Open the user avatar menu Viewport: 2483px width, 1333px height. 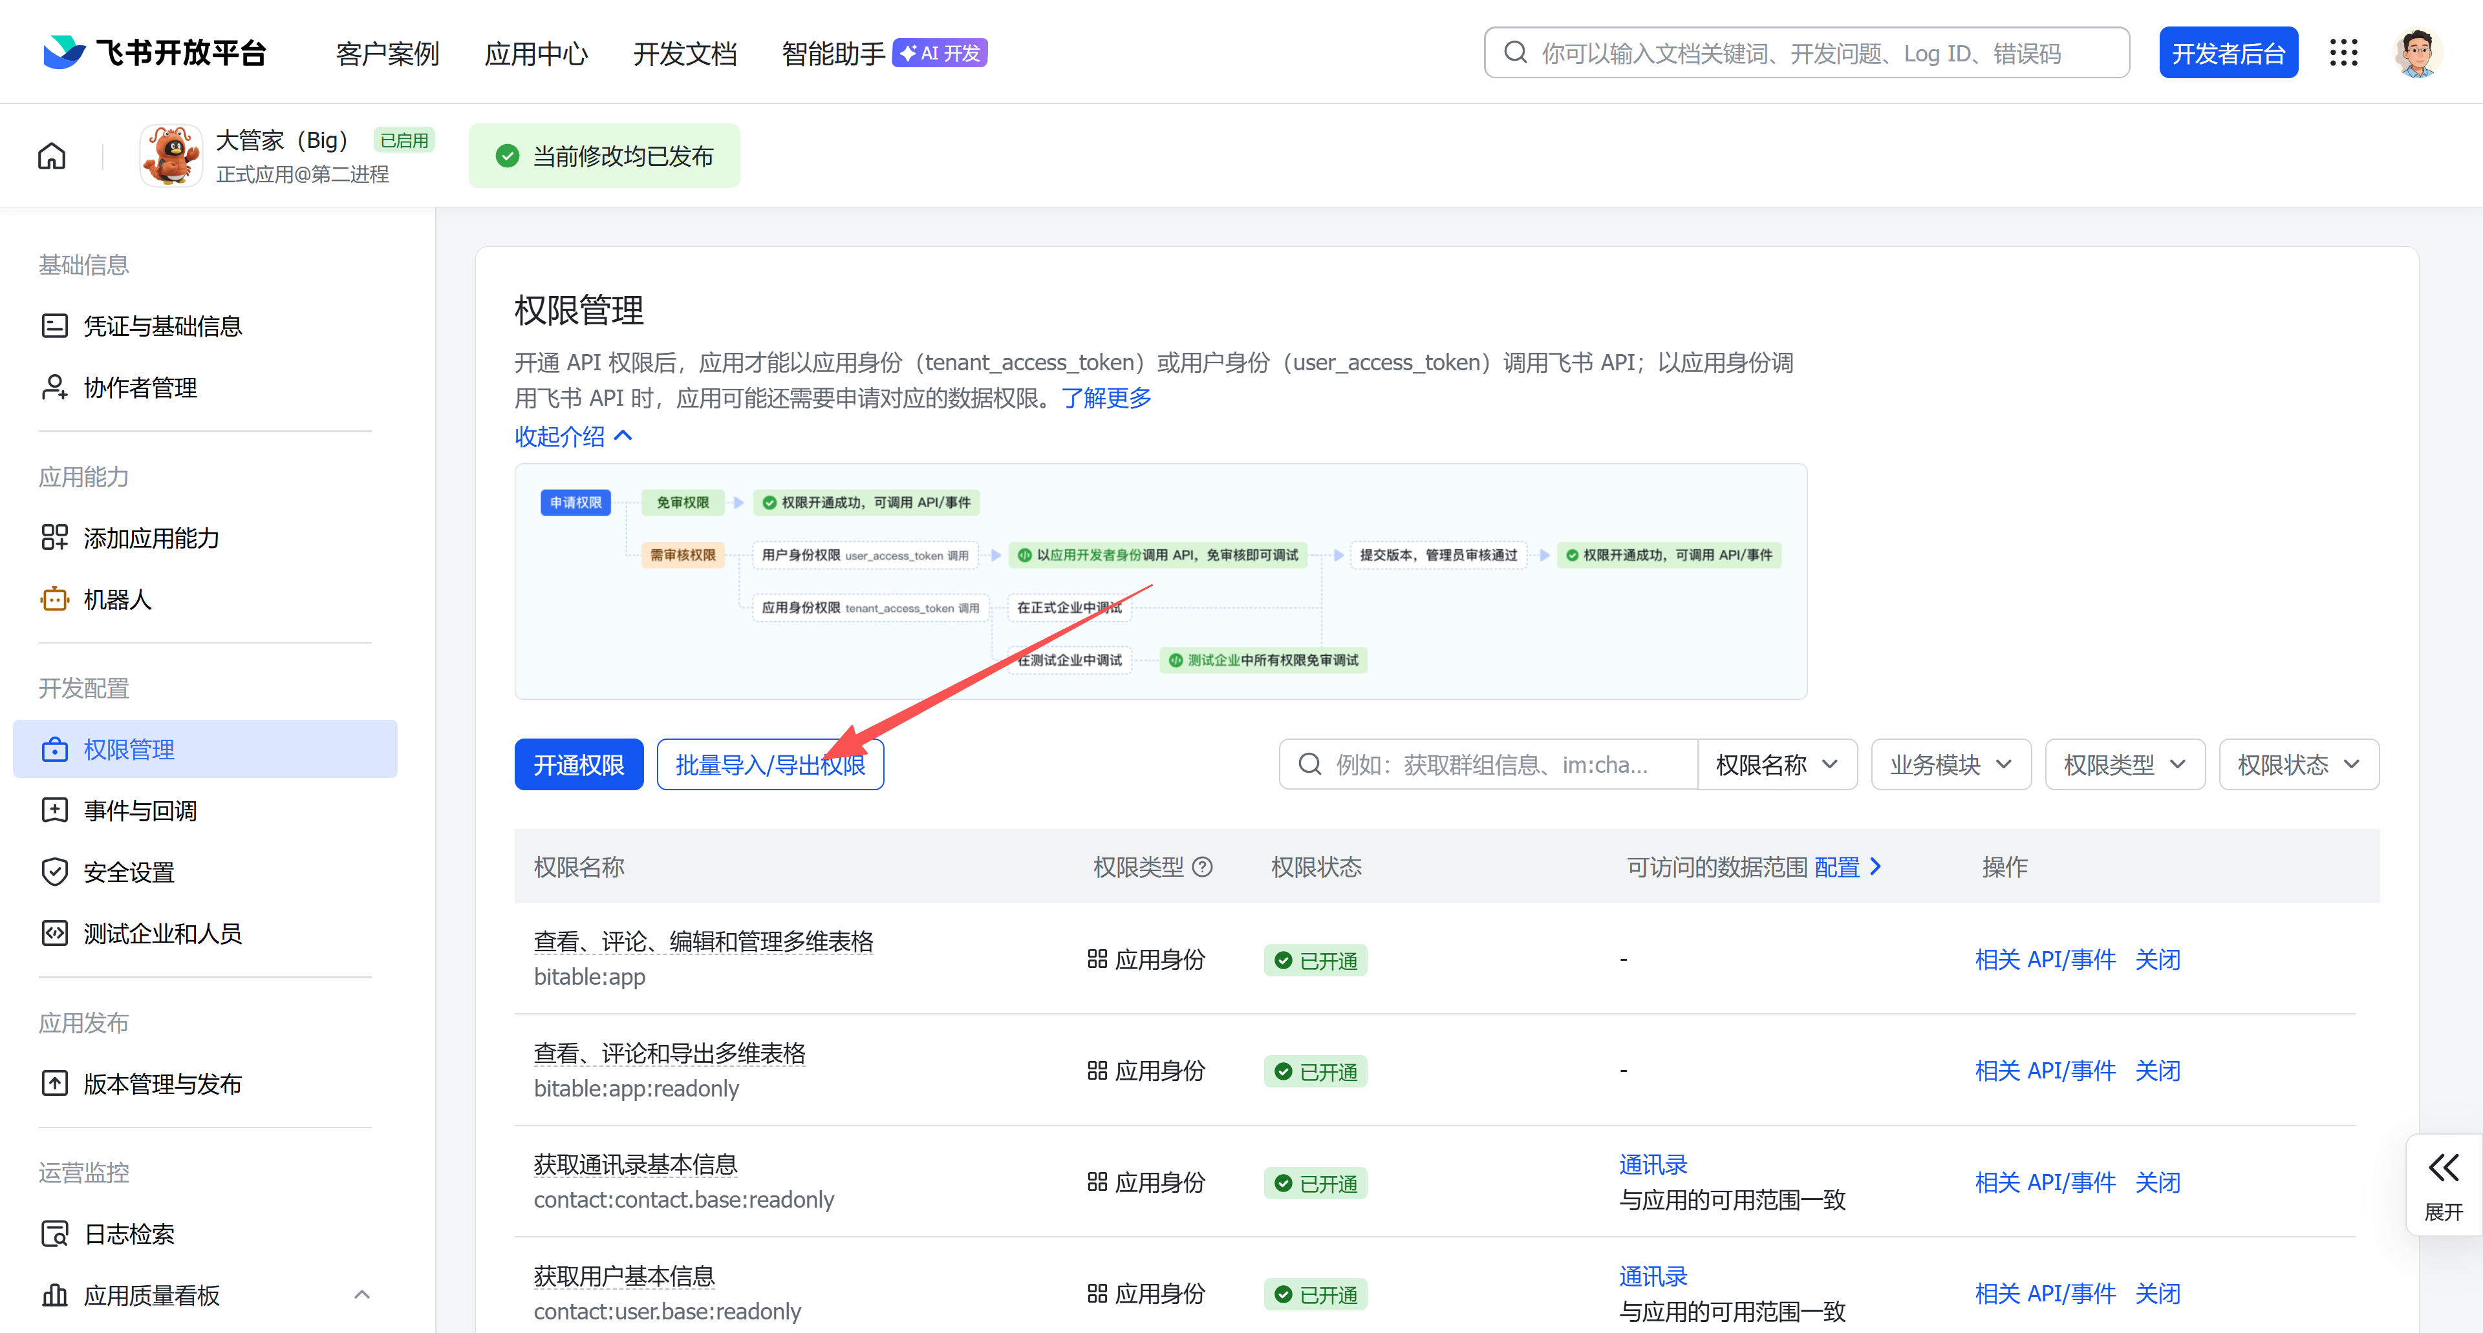point(2416,52)
